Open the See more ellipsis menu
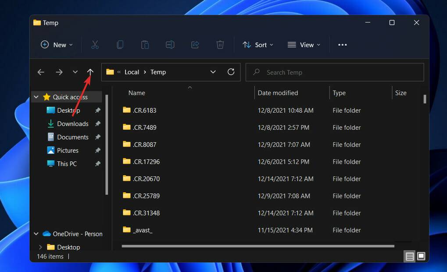Image resolution: width=447 pixels, height=272 pixels. [x=343, y=45]
